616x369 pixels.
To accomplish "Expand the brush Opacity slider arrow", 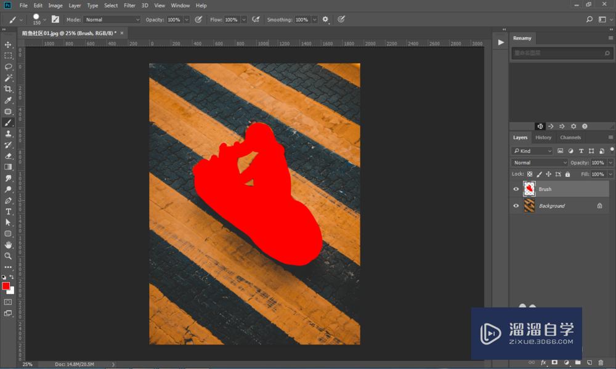I will (x=187, y=20).
